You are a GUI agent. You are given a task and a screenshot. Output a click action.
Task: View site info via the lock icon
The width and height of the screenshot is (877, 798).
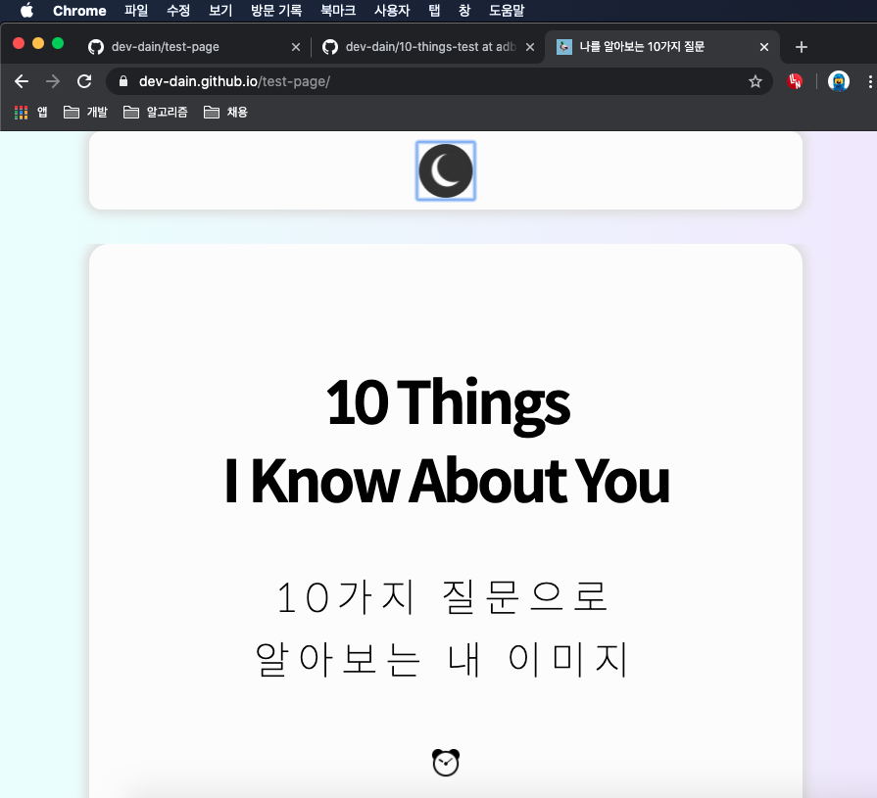pos(123,81)
